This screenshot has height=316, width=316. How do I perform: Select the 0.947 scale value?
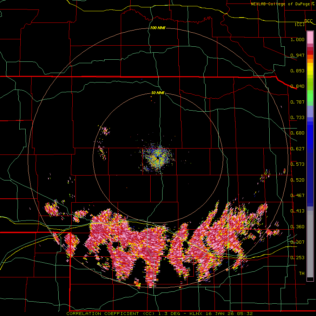click(x=297, y=55)
